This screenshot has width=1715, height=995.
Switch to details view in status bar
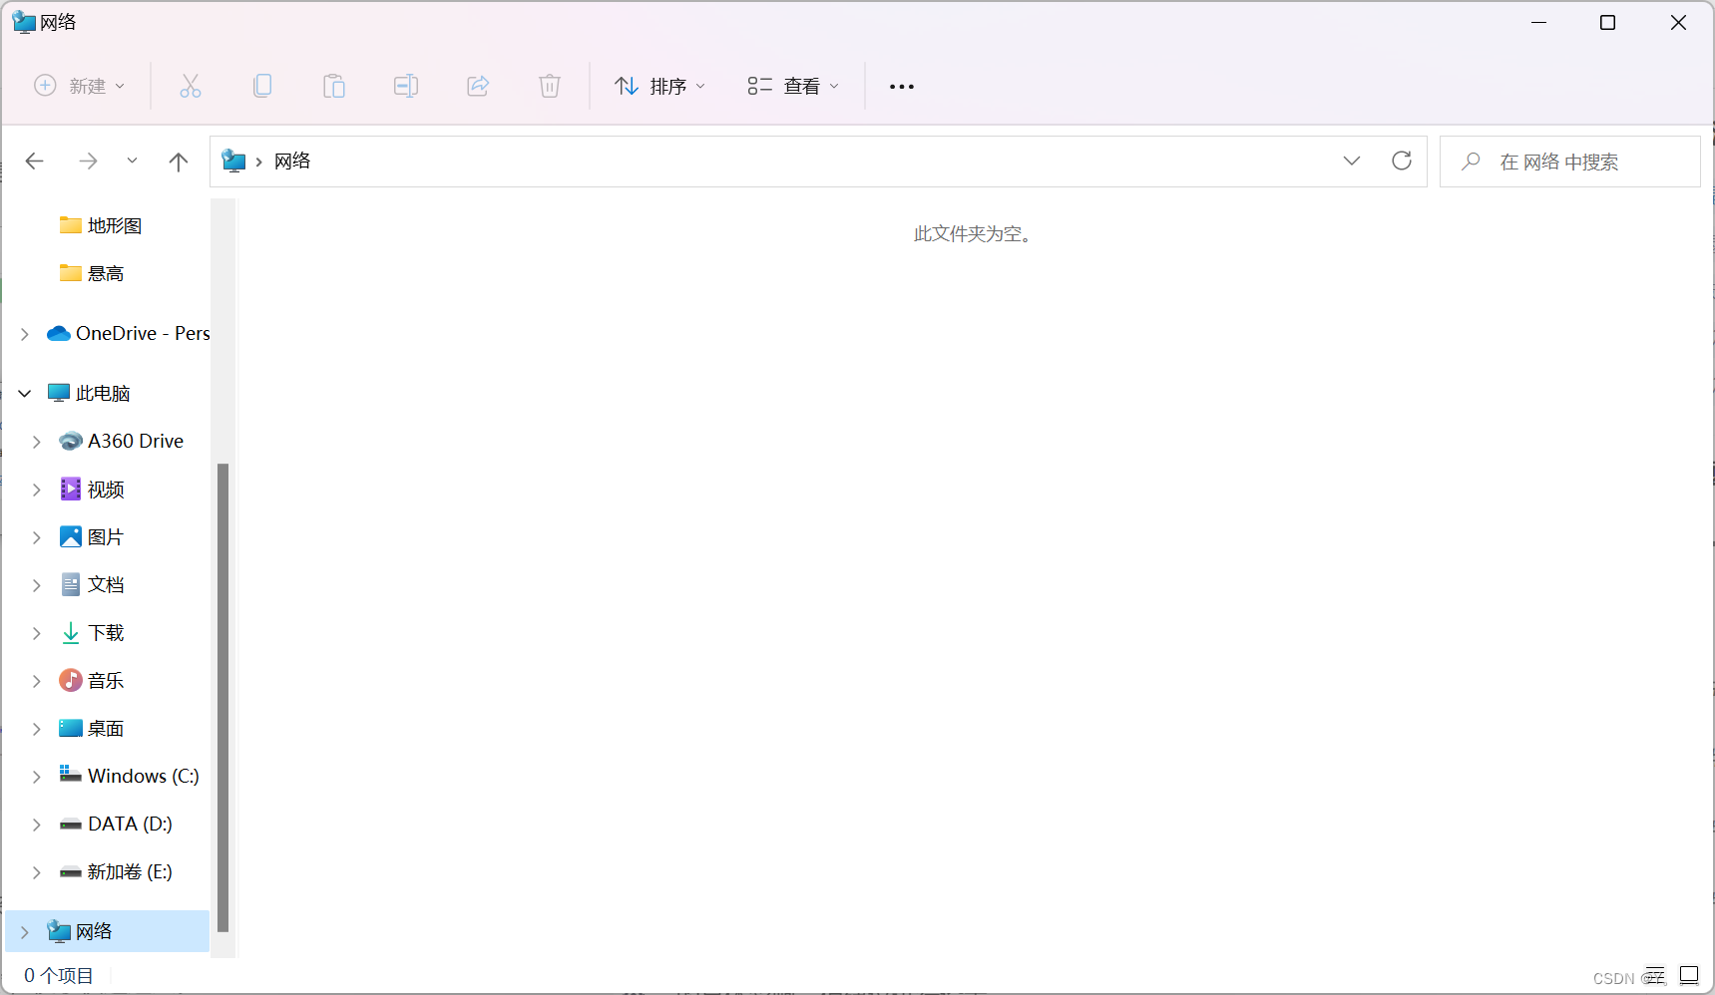1656,975
